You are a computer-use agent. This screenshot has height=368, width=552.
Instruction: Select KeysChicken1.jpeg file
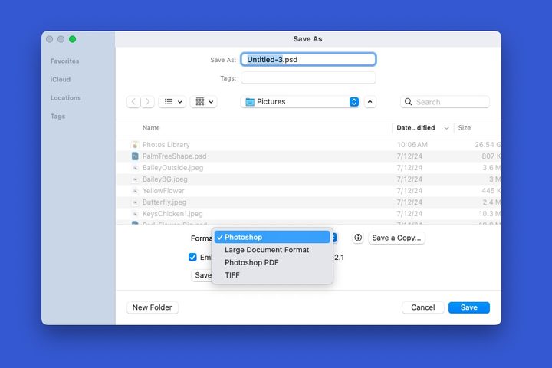[309, 214]
